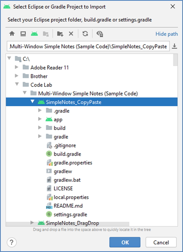Click the horizontal scrollbar thumb
183x252 pixels.
(68, 224)
